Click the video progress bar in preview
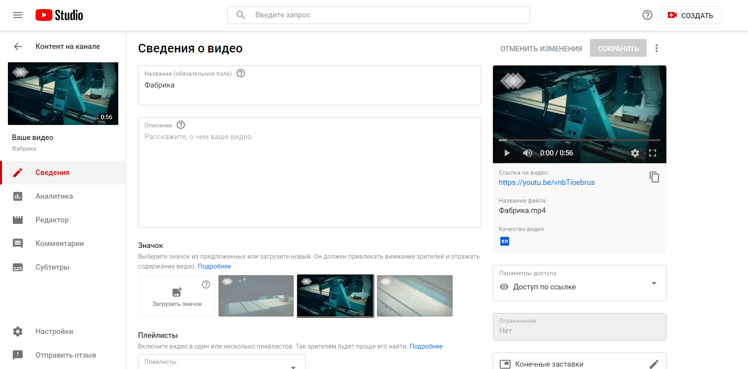The image size is (748, 369). click(579, 140)
